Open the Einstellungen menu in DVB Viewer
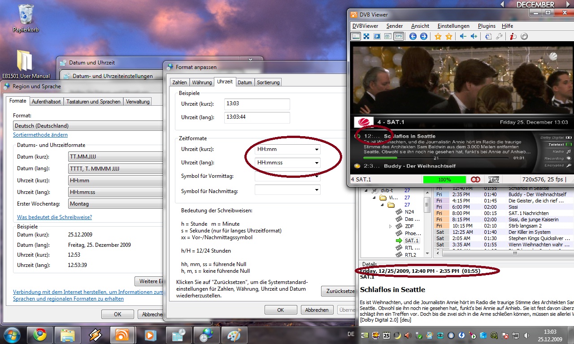 click(453, 26)
